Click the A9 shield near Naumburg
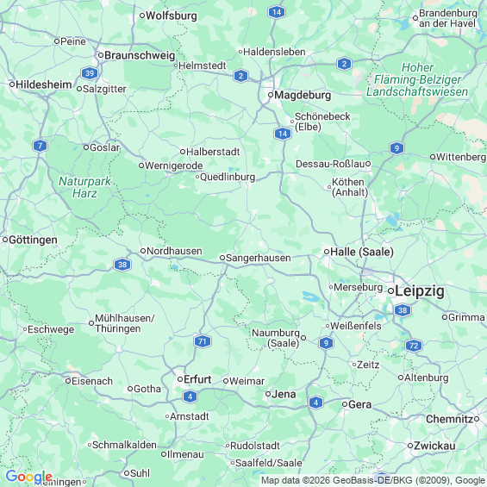 [326, 343]
